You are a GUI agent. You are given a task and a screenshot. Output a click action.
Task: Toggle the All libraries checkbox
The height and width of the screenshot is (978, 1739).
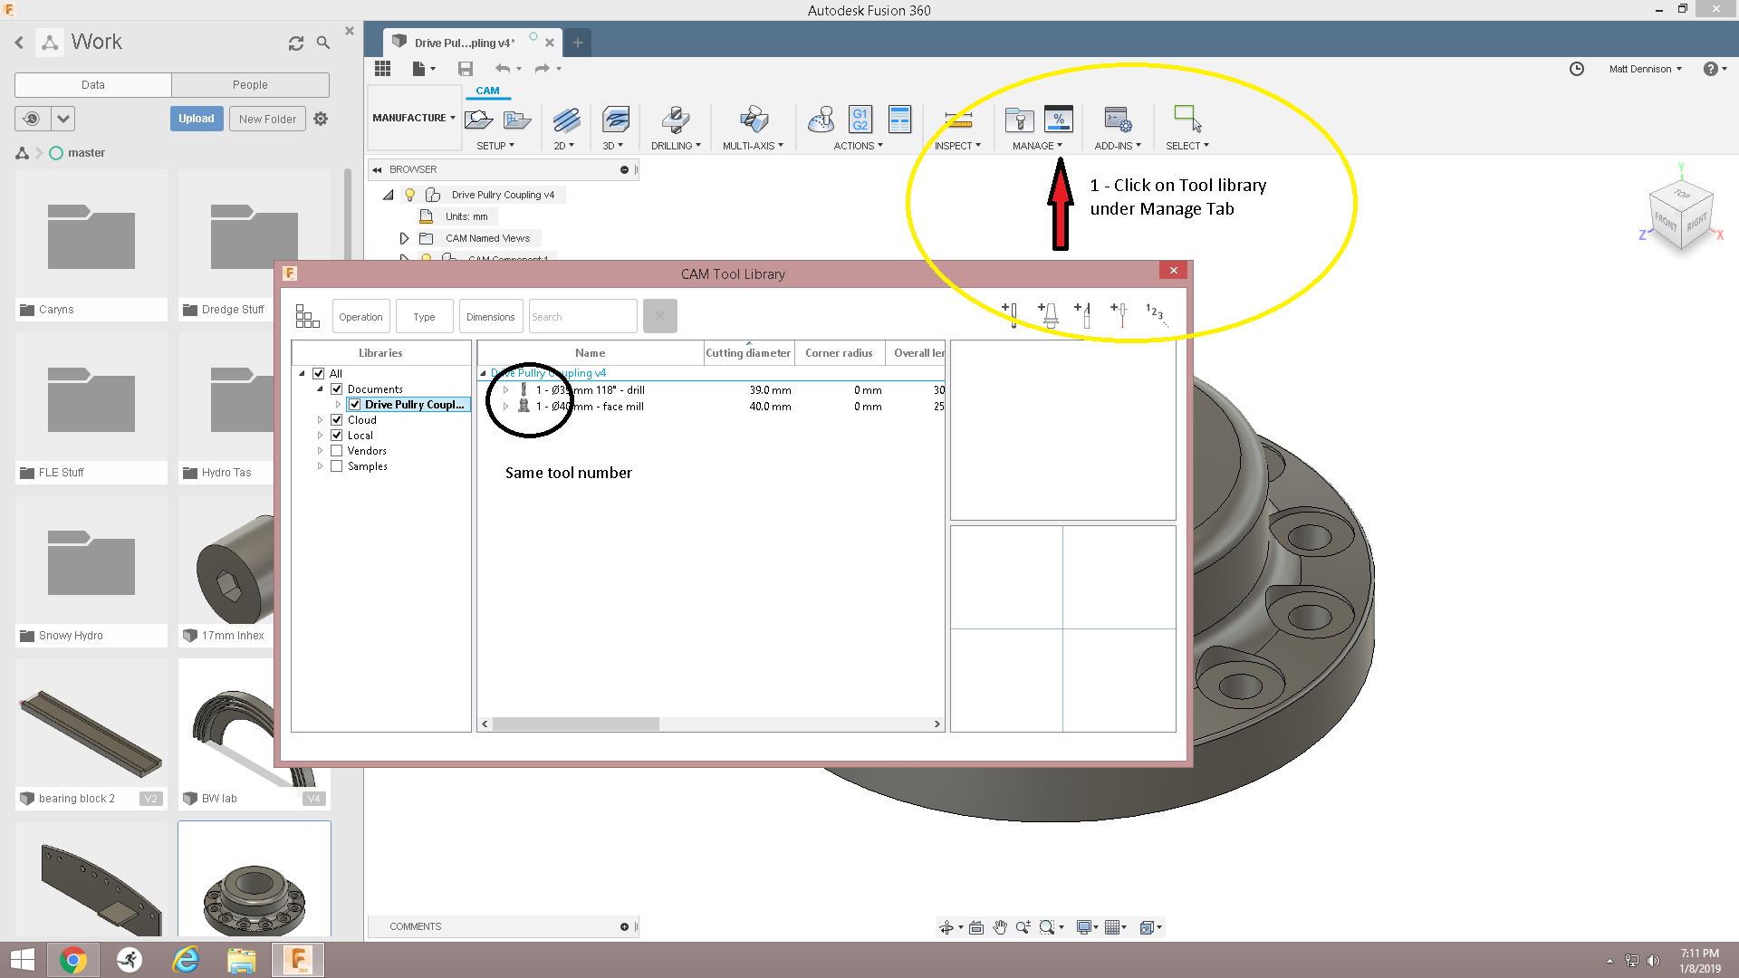(x=319, y=373)
